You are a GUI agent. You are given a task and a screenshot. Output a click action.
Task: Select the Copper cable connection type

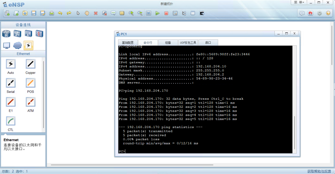coord(30,64)
